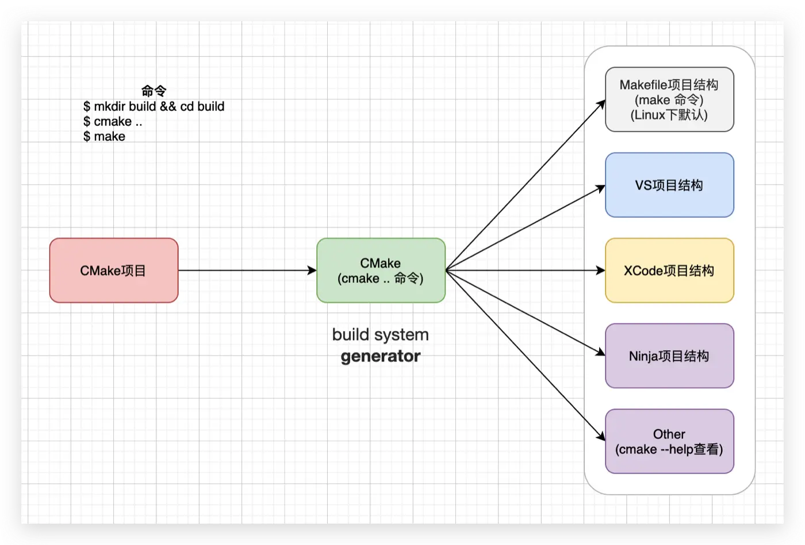
Task: Click the green CMake command box
Action: [x=381, y=270]
